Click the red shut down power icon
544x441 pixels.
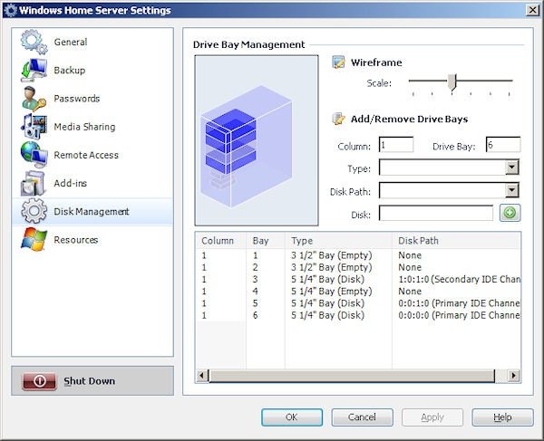point(39,381)
